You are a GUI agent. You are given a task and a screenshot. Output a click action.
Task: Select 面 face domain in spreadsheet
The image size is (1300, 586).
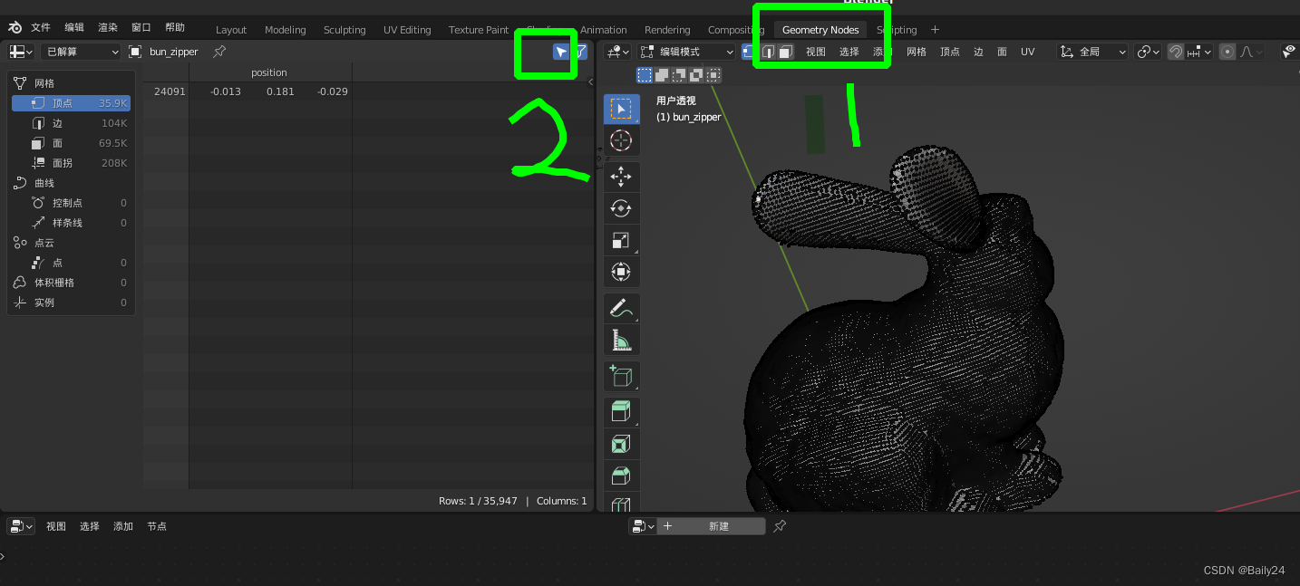click(71, 143)
